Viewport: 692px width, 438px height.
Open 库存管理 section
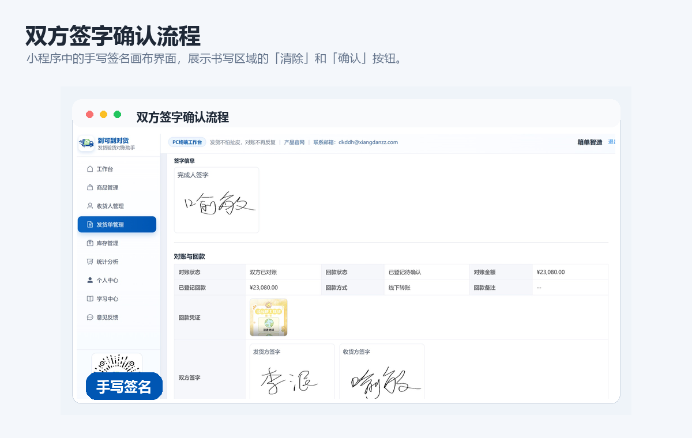(x=117, y=243)
